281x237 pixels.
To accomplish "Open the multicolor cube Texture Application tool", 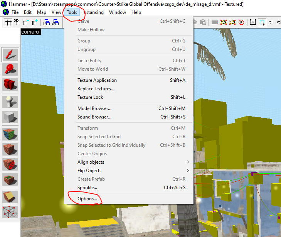I will (10, 134).
